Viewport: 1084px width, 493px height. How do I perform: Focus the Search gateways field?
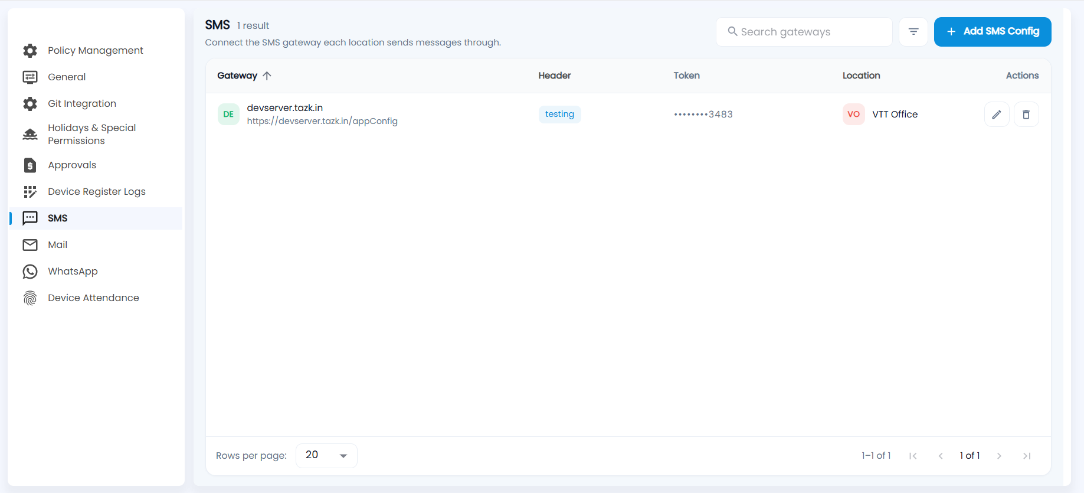[x=804, y=32]
